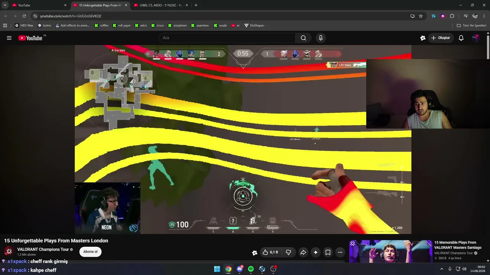Image resolution: width=490 pixels, height=275 pixels.
Task: Reload the page in Chrome
Action: pyautogui.click(x=24, y=16)
